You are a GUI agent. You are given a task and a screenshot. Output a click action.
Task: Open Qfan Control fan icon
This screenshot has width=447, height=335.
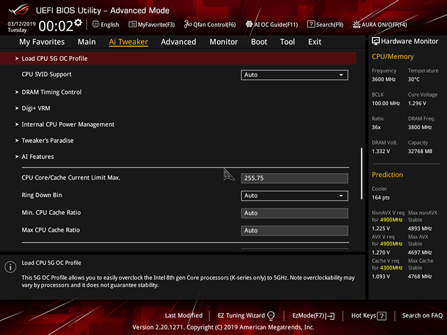pos(187,25)
